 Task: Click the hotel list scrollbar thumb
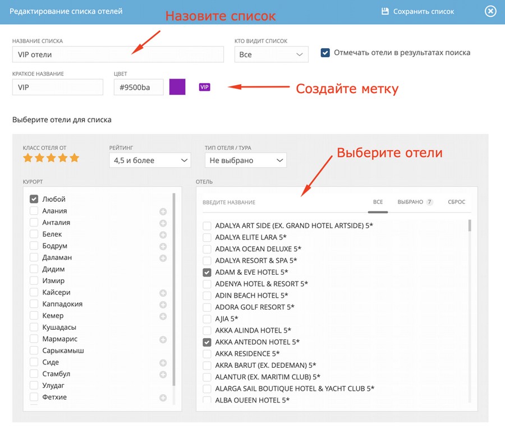pos(470,225)
